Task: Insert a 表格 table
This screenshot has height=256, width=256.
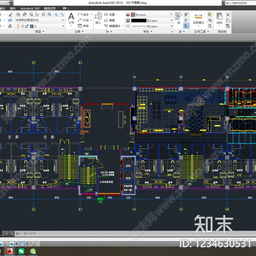Action: (83, 26)
